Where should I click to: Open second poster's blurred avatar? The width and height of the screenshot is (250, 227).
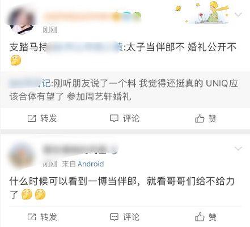[x=22, y=156]
